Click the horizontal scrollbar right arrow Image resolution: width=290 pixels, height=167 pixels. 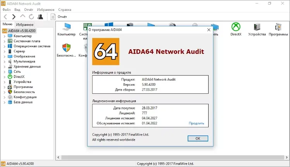point(287,157)
